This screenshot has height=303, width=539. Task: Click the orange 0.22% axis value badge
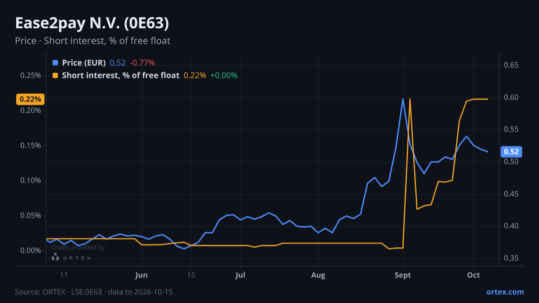pyautogui.click(x=30, y=99)
